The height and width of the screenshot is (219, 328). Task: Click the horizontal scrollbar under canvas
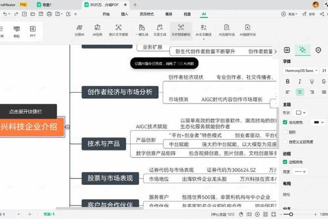(x=99, y=208)
